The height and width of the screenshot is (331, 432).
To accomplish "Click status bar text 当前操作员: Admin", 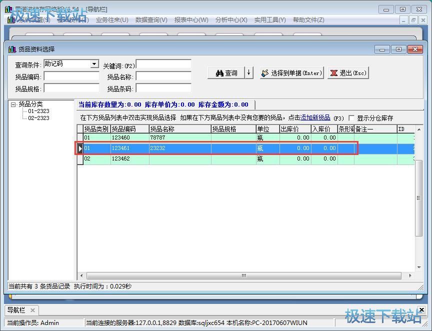I will coord(33,322).
